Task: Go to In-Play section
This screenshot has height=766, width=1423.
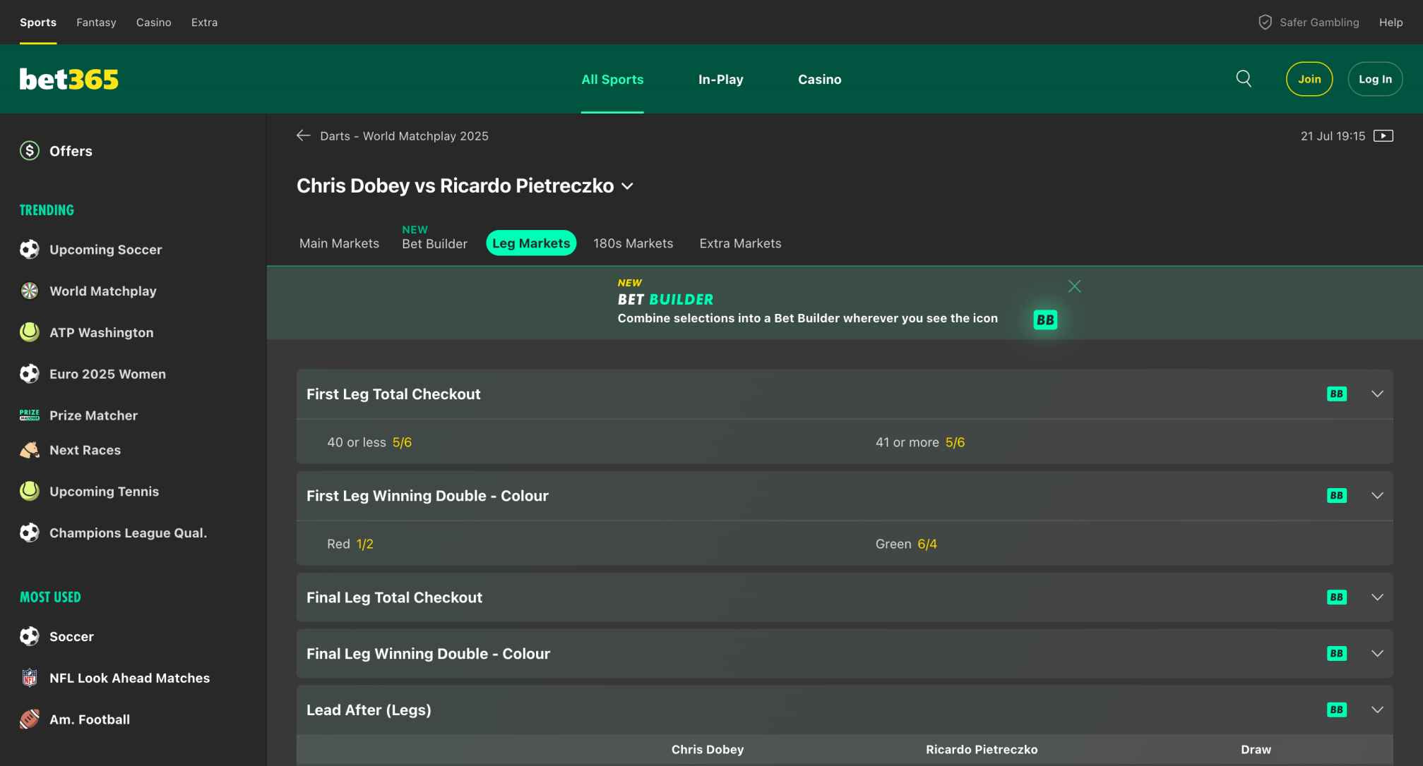Action: coord(720,79)
